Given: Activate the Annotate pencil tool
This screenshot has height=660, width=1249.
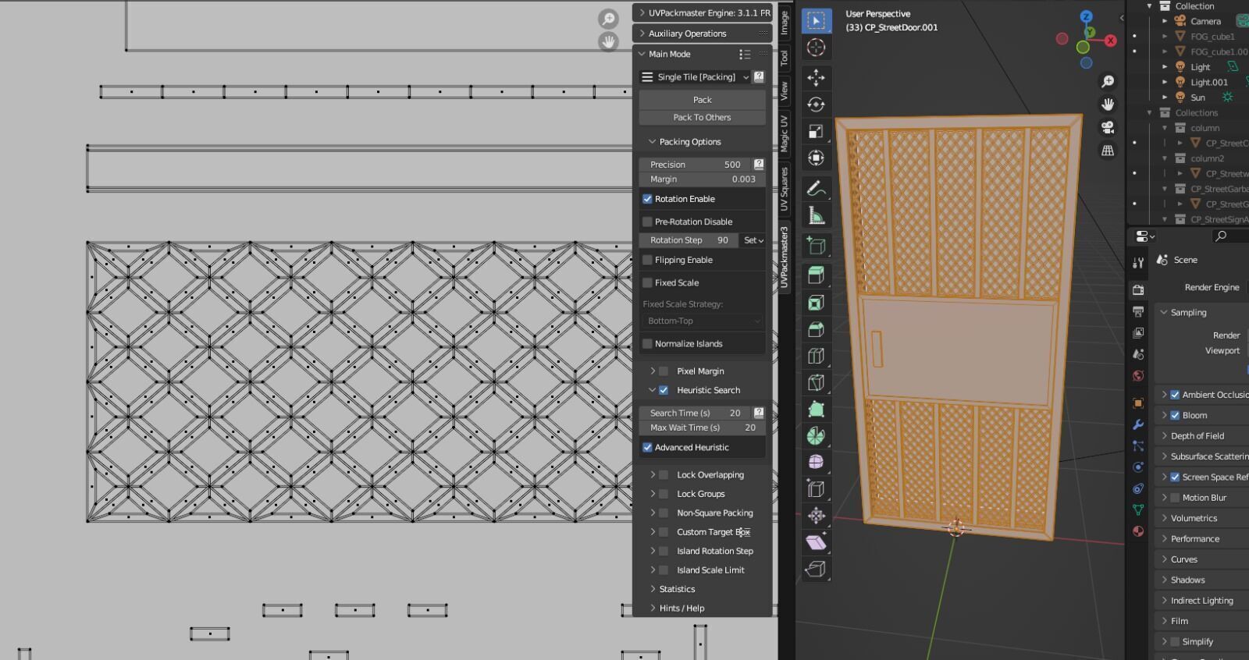Looking at the screenshot, I should coord(816,188).
